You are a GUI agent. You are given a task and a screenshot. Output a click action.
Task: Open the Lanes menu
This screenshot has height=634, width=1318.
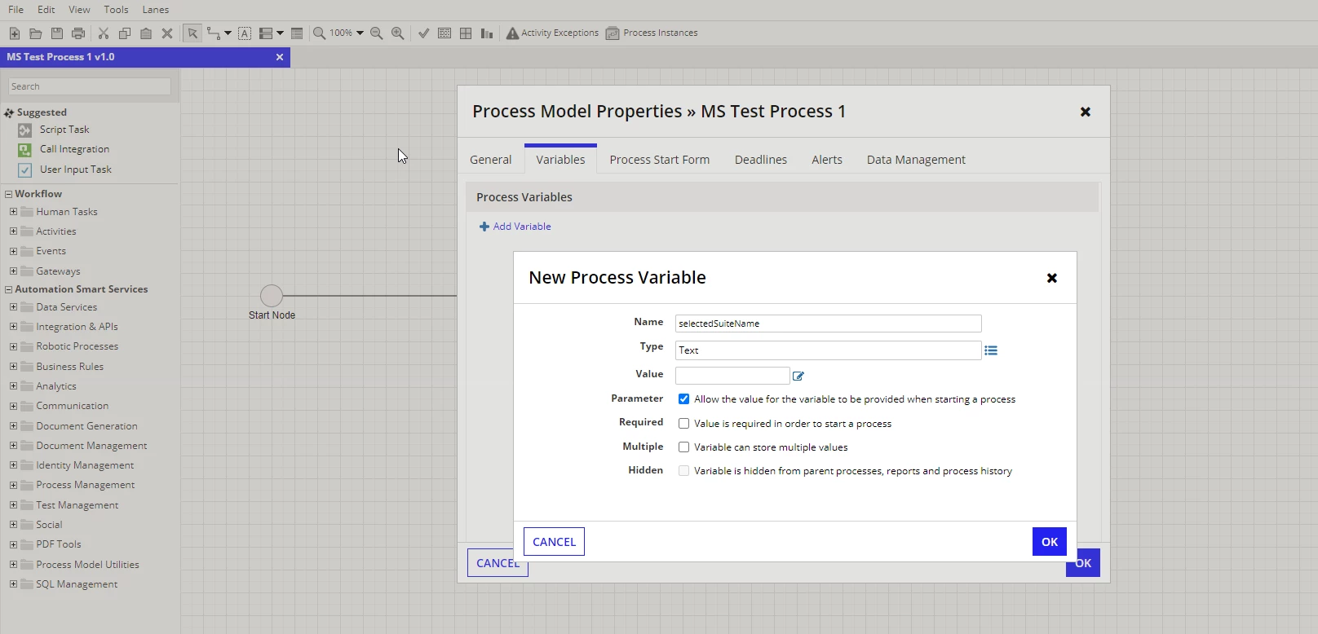(x=156, y=10)
